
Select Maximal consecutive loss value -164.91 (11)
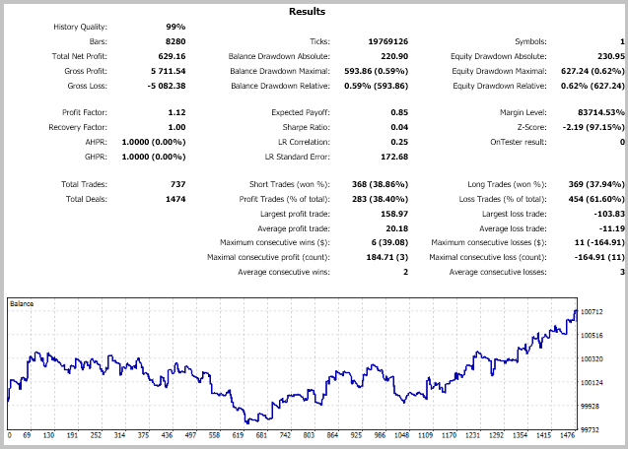(599, 257)
